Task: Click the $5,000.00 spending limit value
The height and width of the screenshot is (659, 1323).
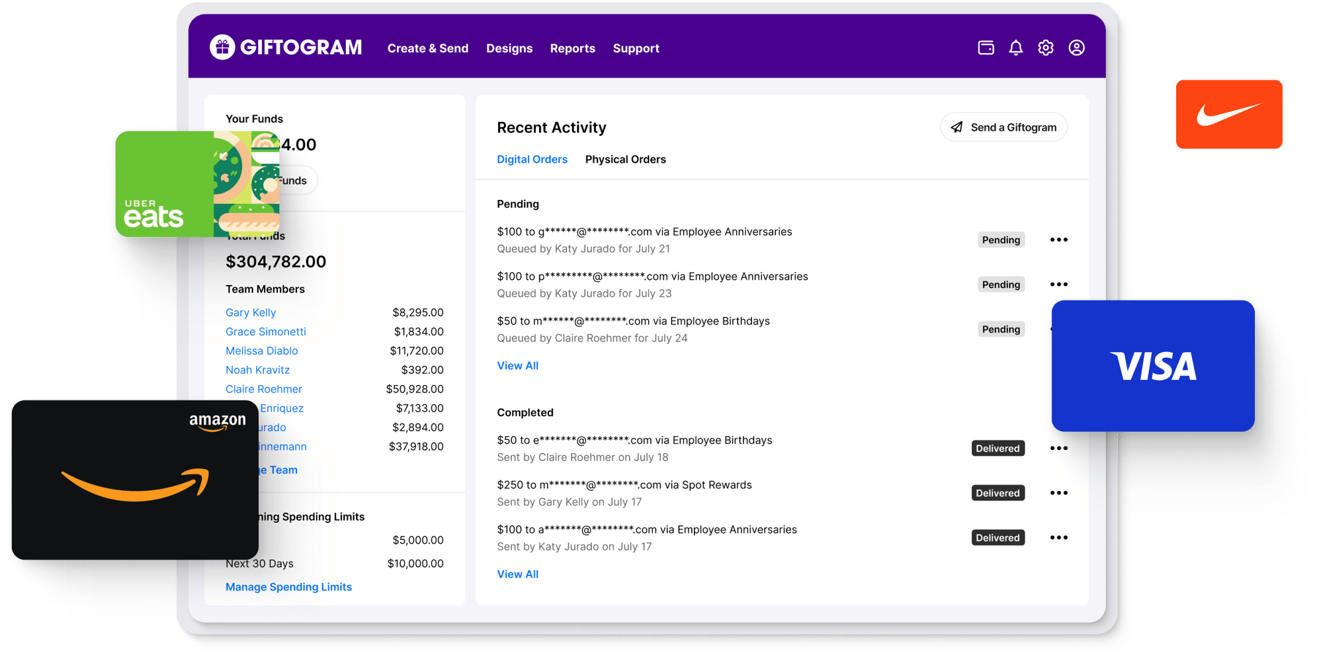Action: coord(418,540)
